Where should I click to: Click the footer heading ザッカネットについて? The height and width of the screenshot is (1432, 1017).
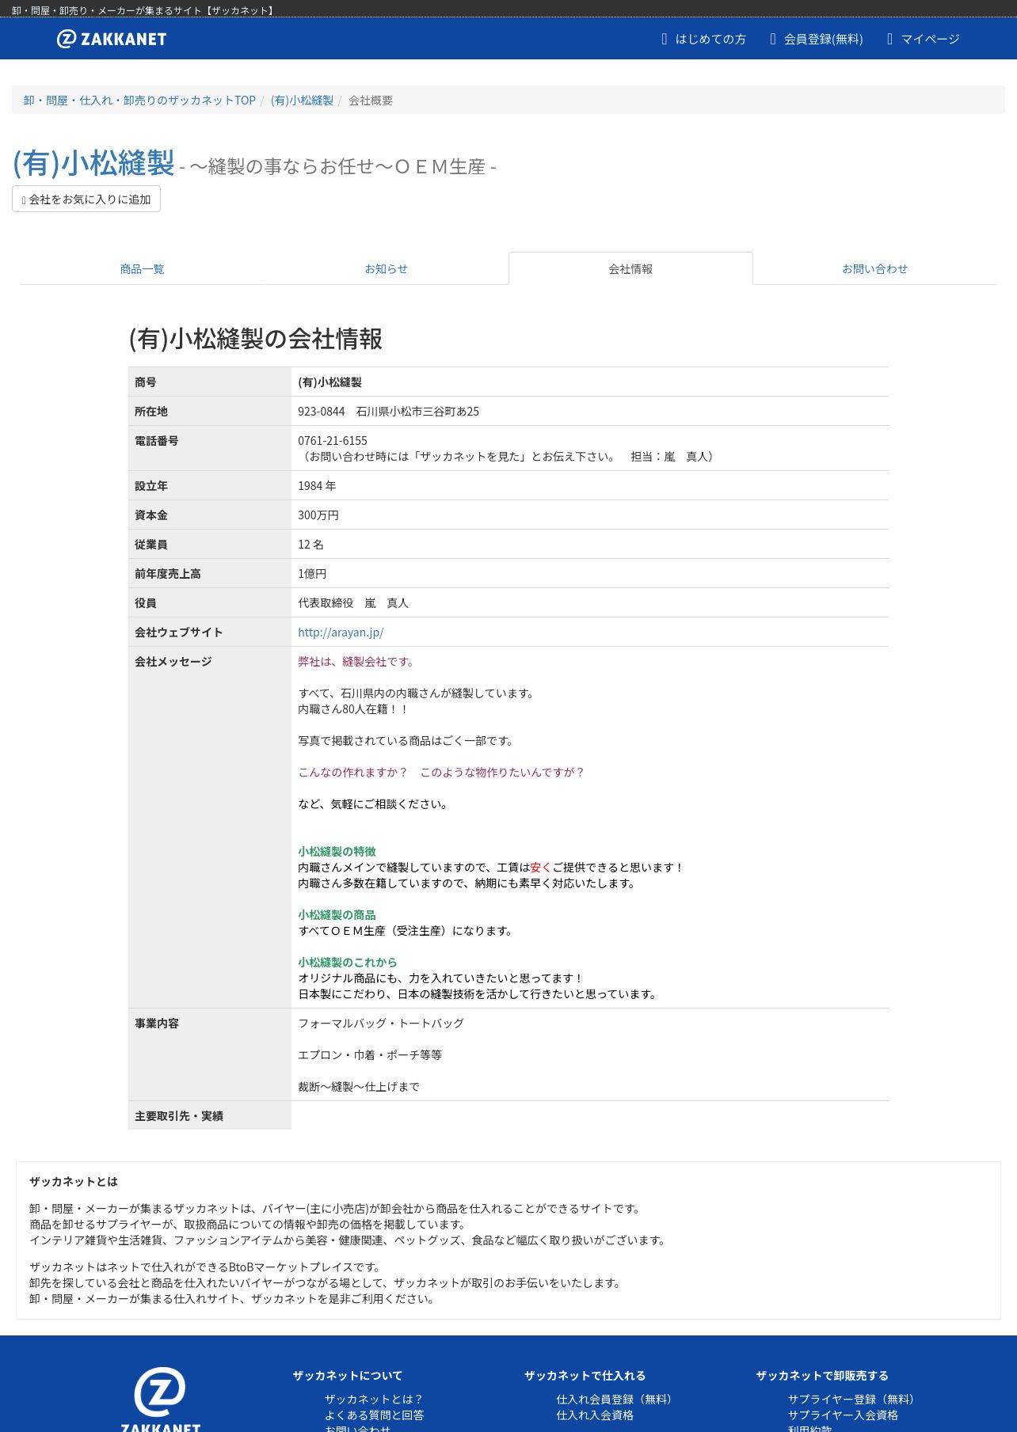point(348,1376)
